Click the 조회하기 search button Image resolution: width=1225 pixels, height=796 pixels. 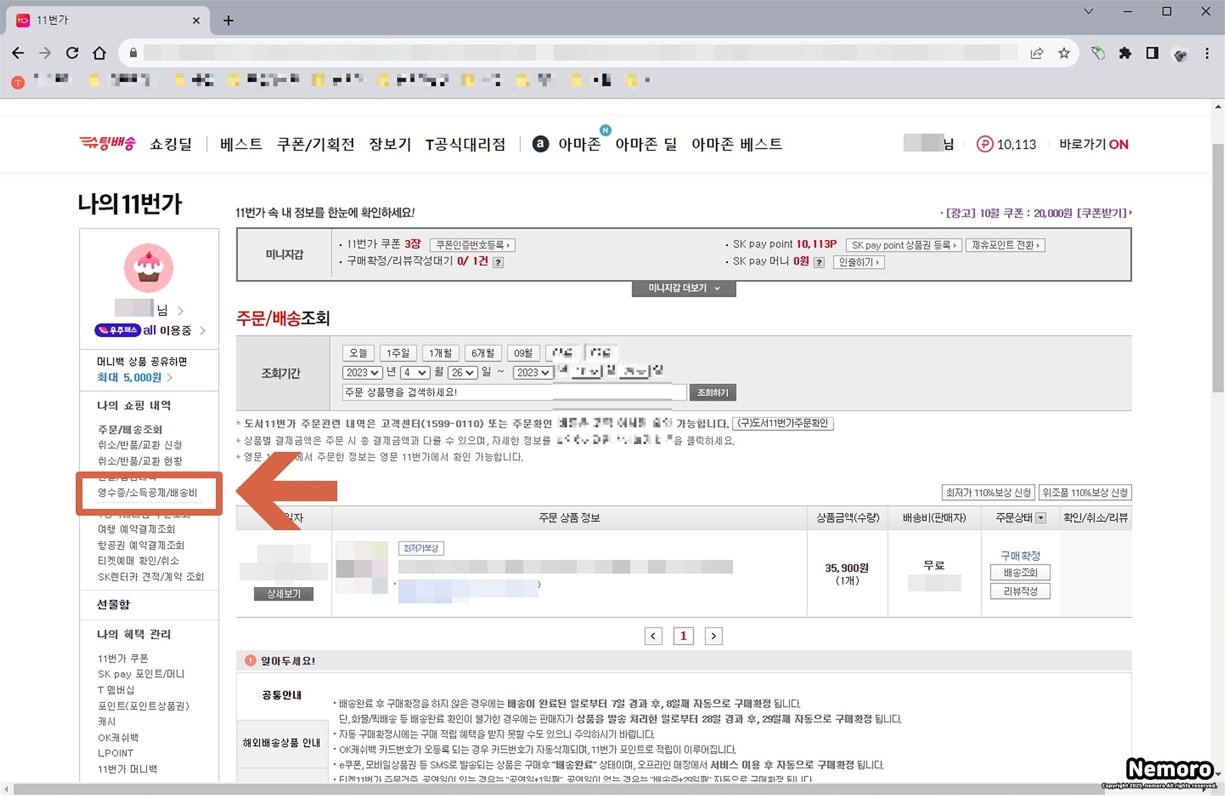pos(712,392)
